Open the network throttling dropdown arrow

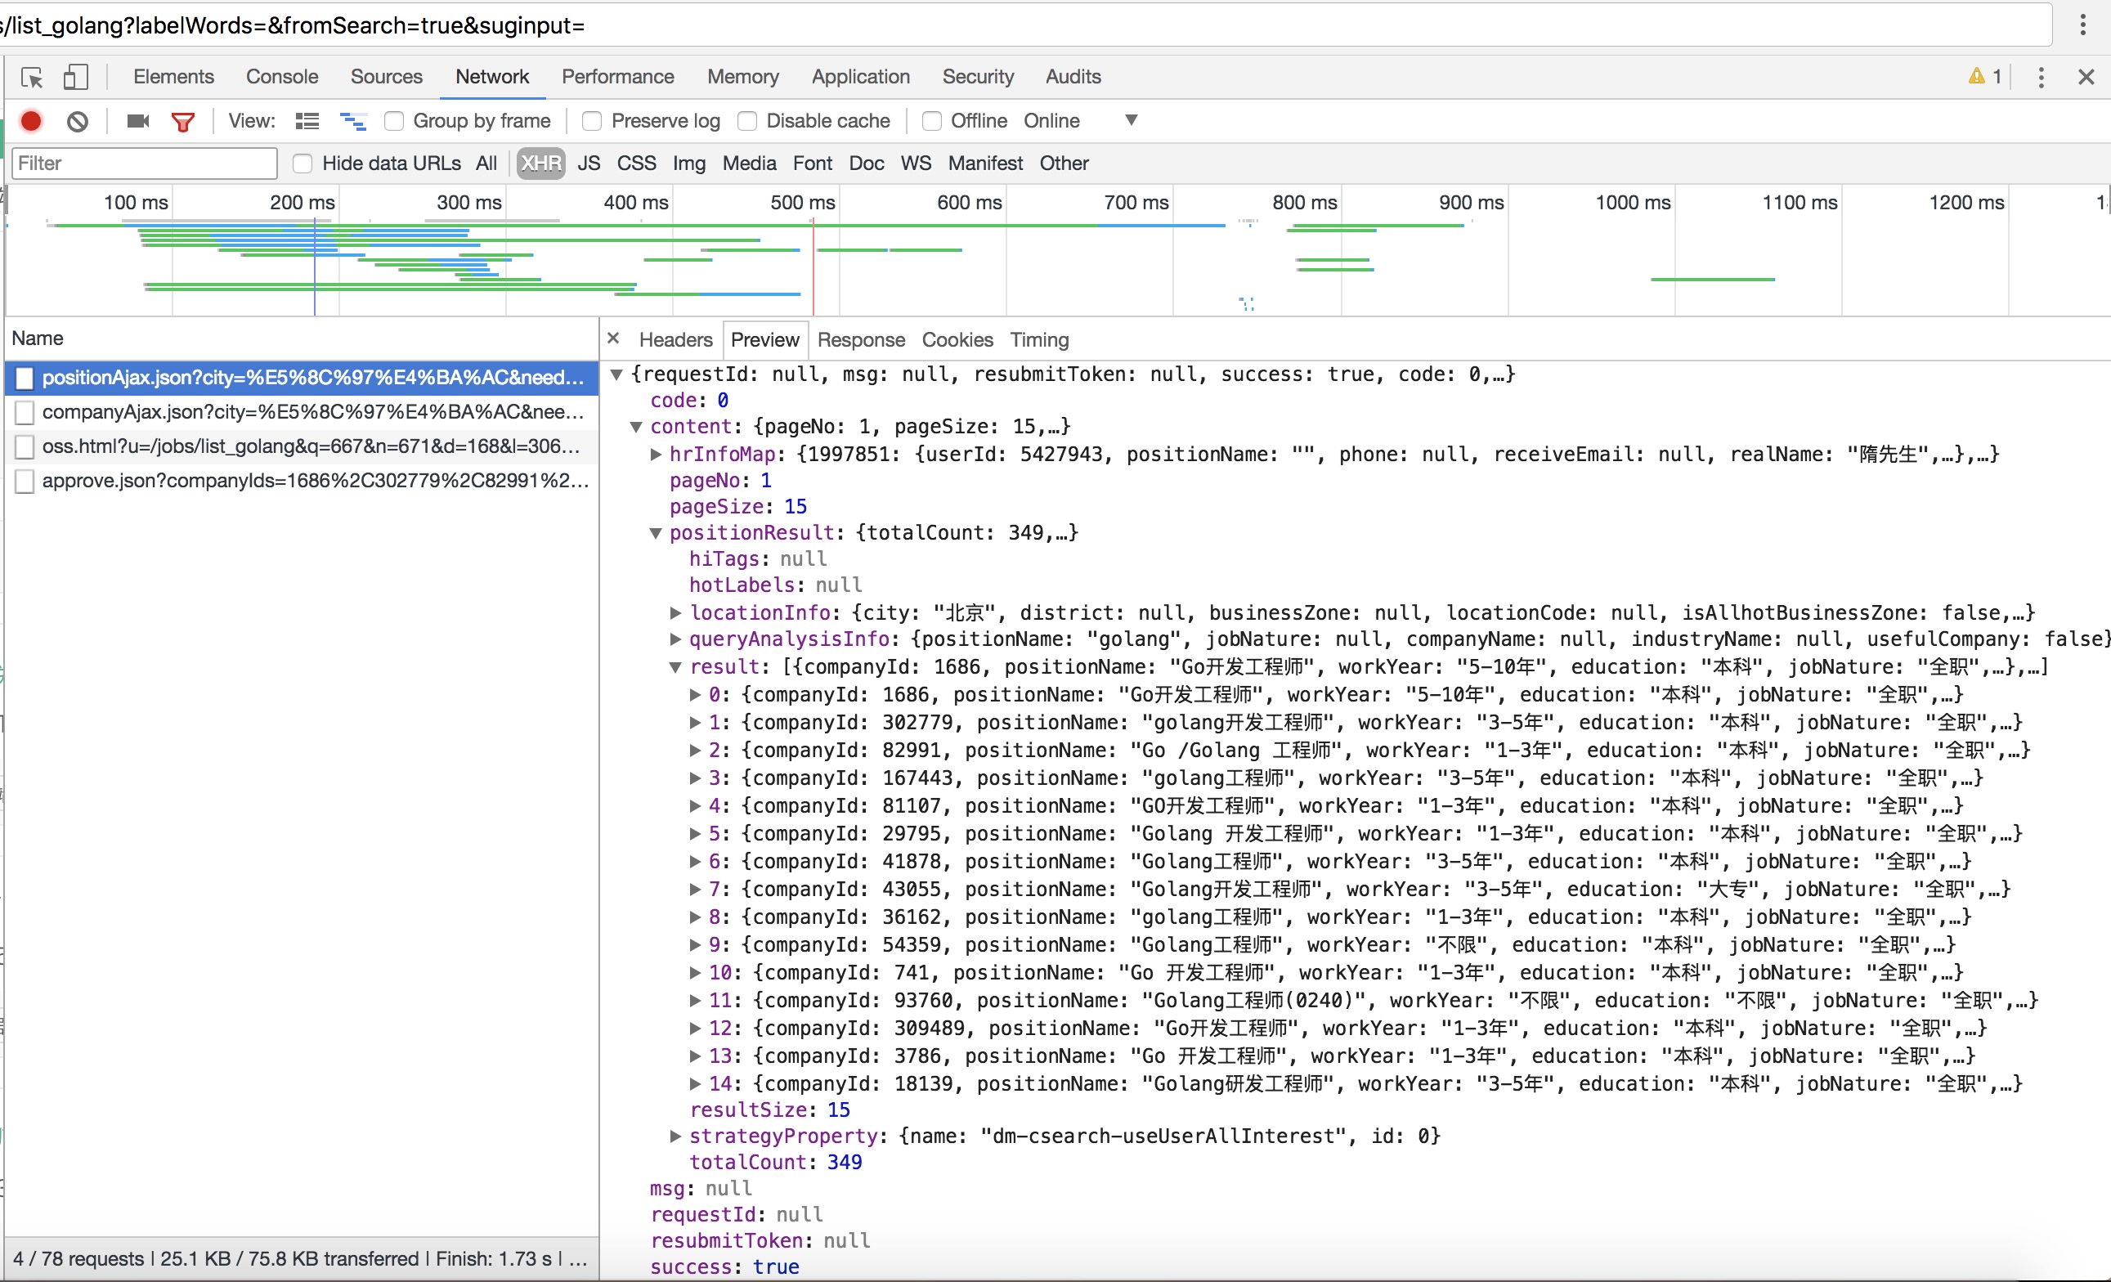click(1131, 120)
